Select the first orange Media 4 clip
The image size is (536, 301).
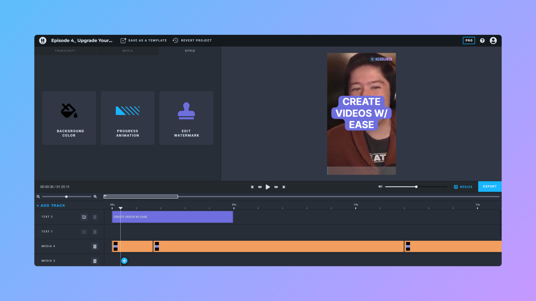point(132,246)
